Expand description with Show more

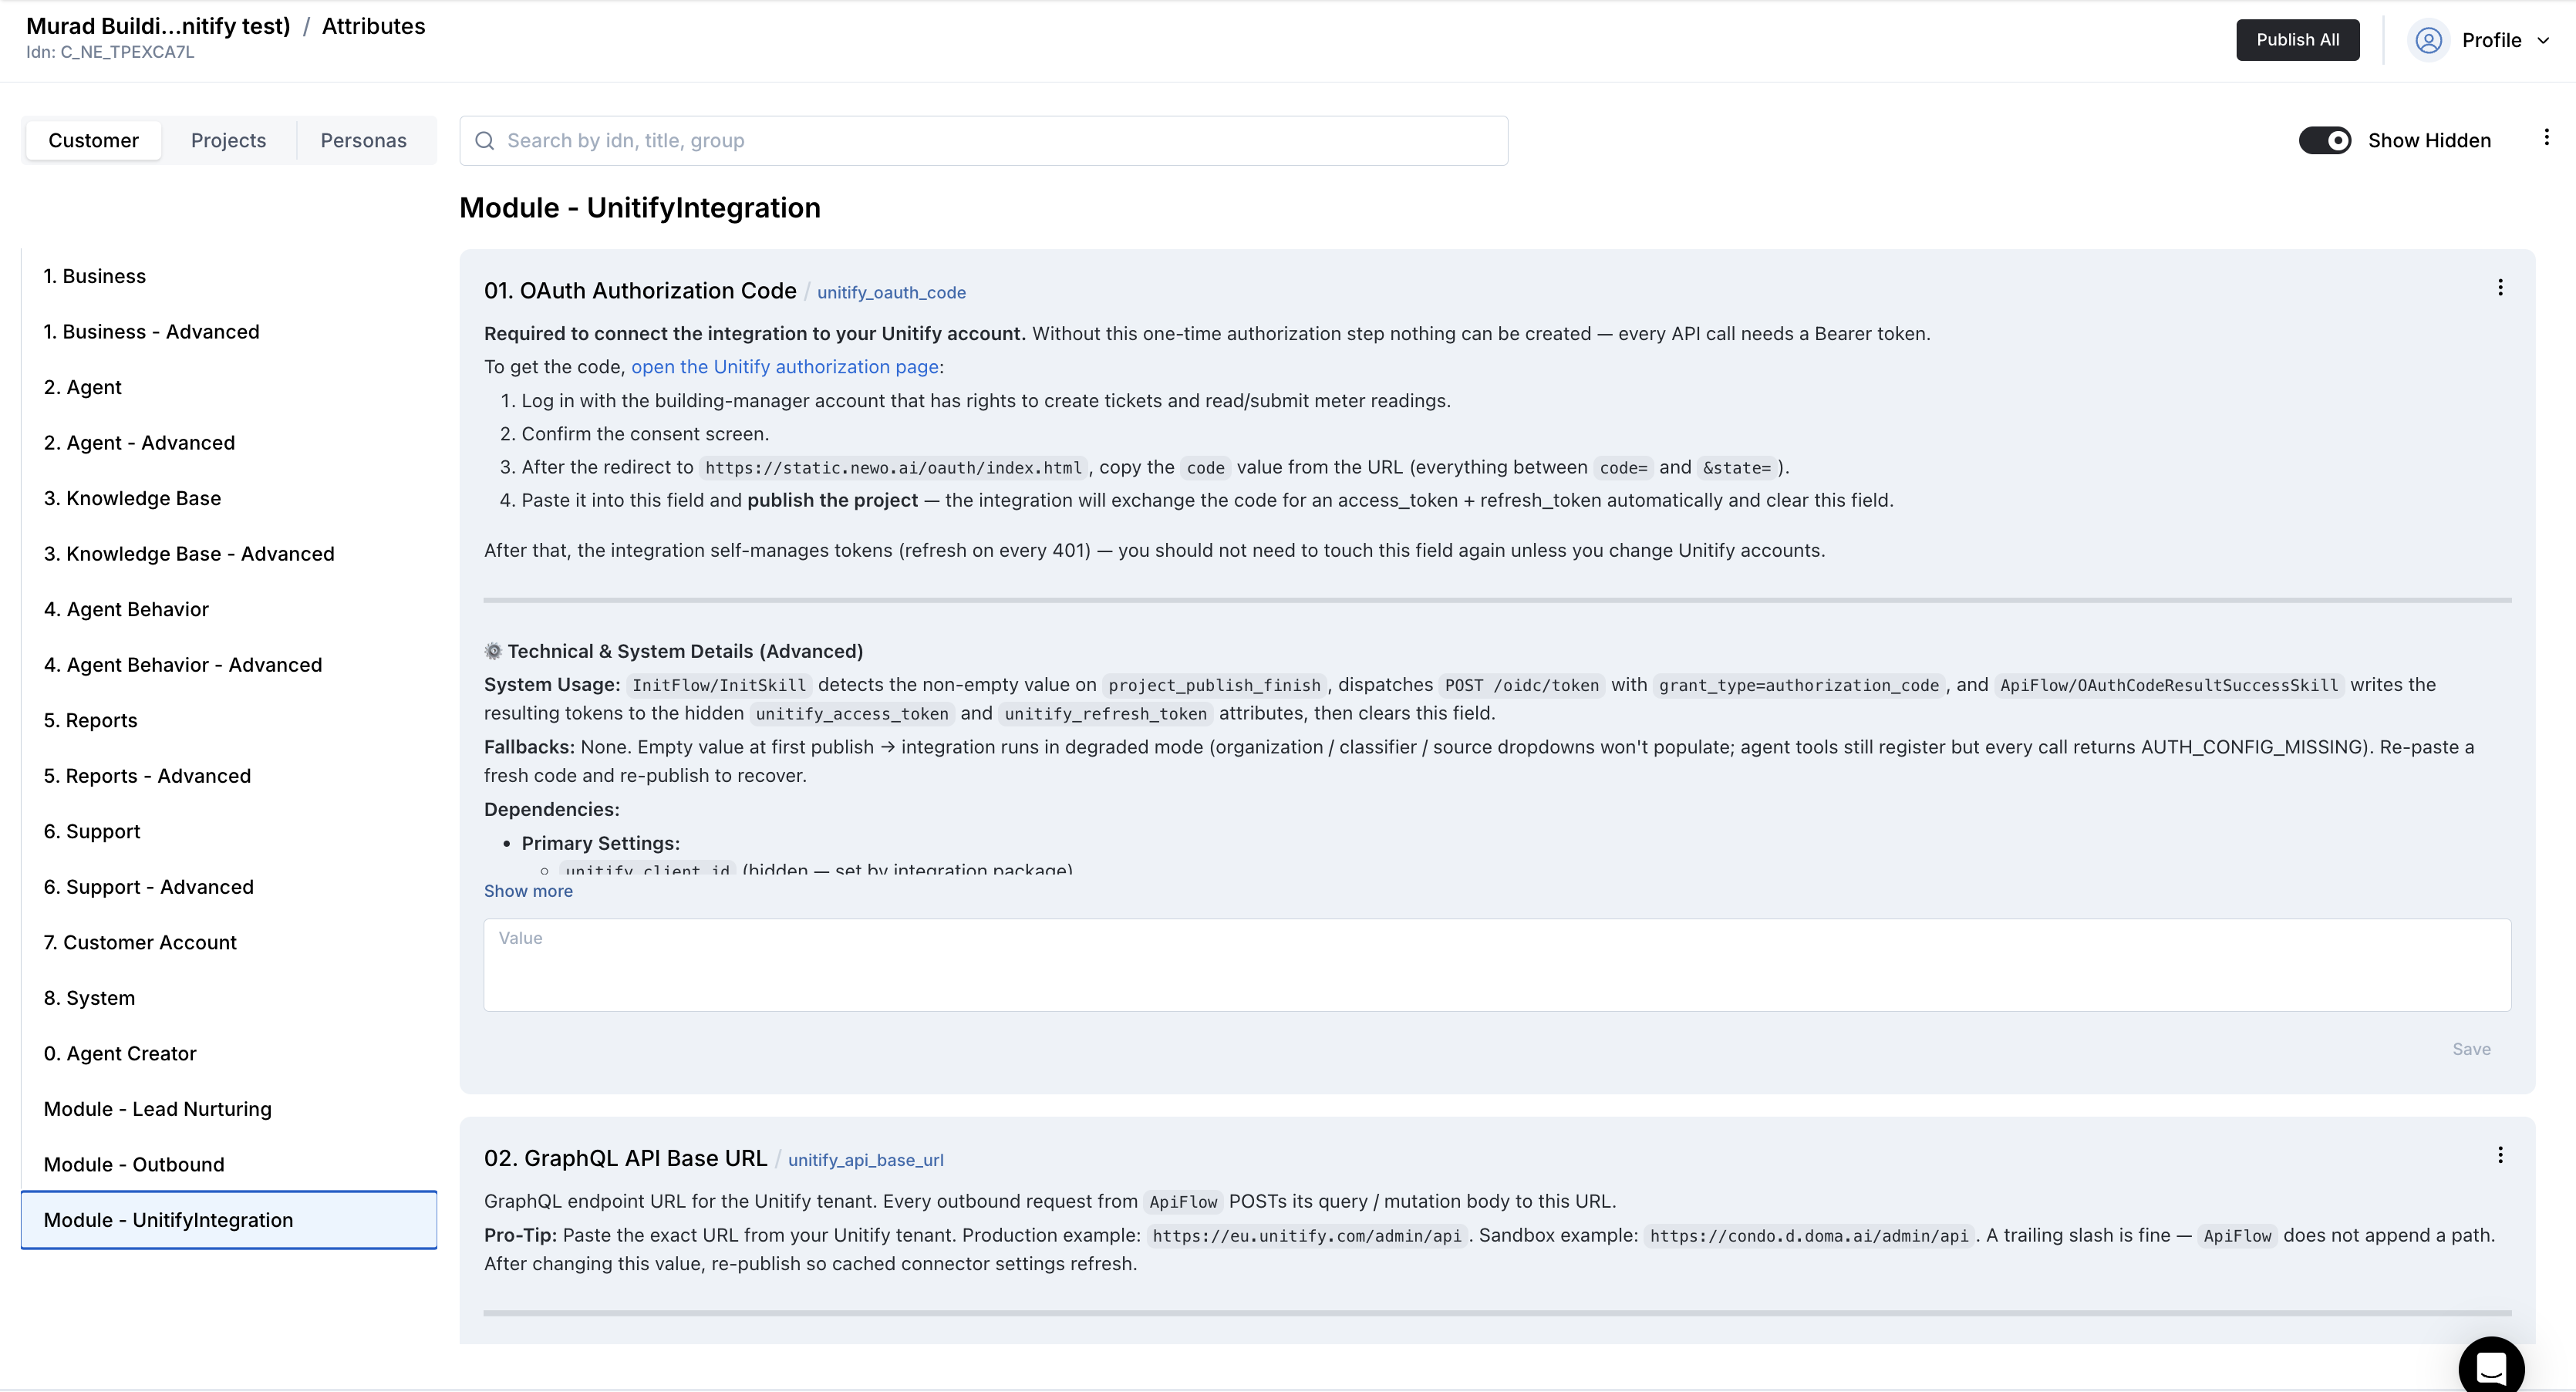click(528, 891)
